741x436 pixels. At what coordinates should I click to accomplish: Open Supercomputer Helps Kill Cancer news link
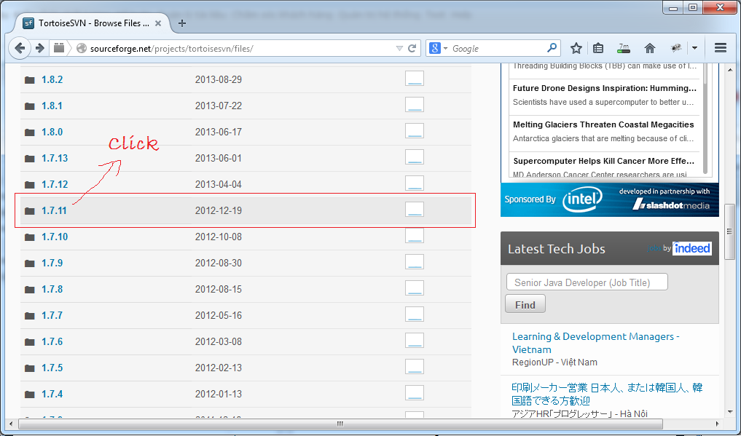pyautogui.click(x=604, y=161)
